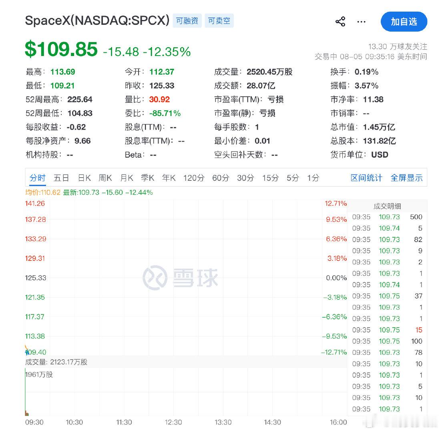The image size is (442, 432).
Task: Click the -12.71% percentage axis label
Action: pyautogui.click(x=334, y=352)
